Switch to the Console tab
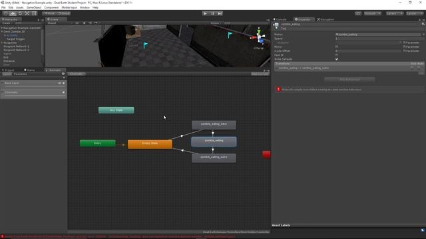 click(280, 19)
